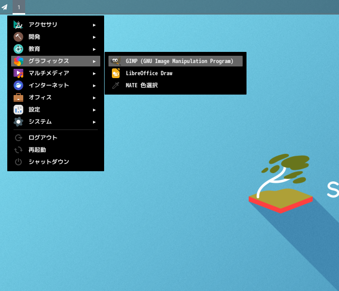
Task: Select the グラフィックス menu entry
Action: pos(56,61)
